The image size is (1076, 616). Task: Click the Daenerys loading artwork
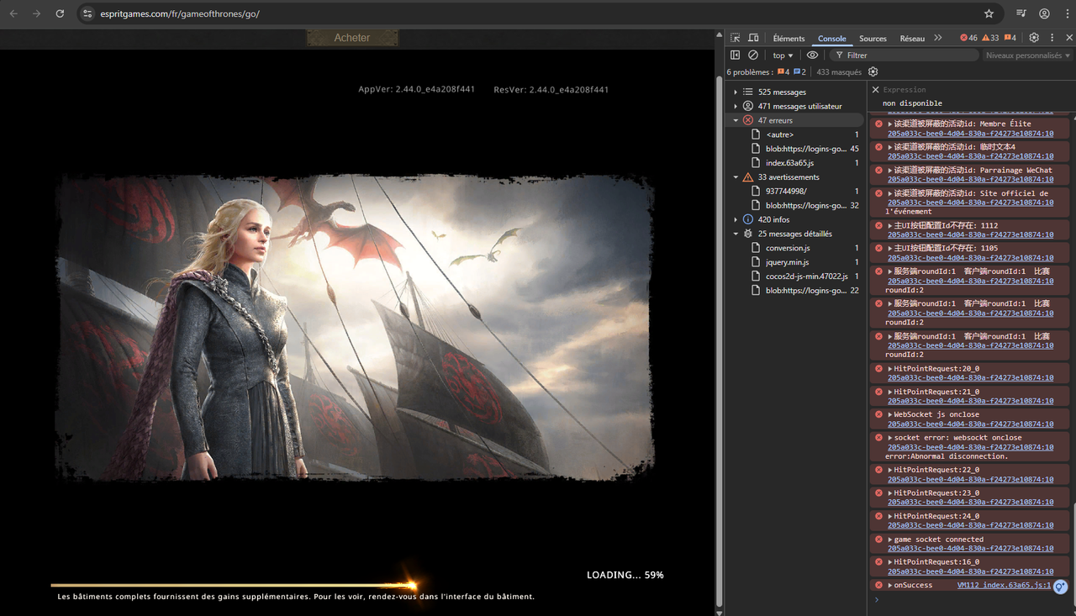[355, 328]
